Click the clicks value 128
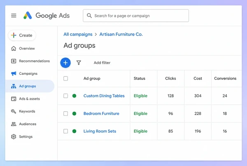 click(x=170, y=96)
